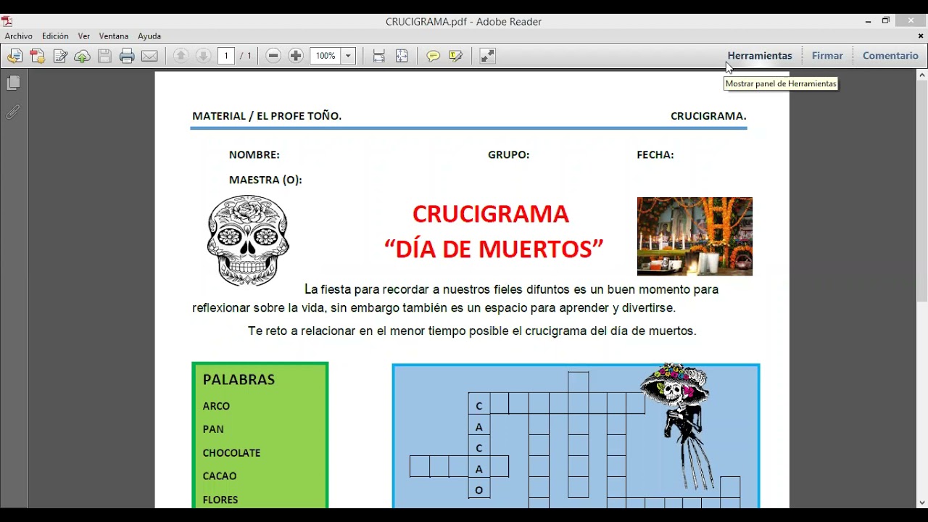Click the page number input field
The width and height of the screenshot is (928, 522).
(x=226, y=56)
